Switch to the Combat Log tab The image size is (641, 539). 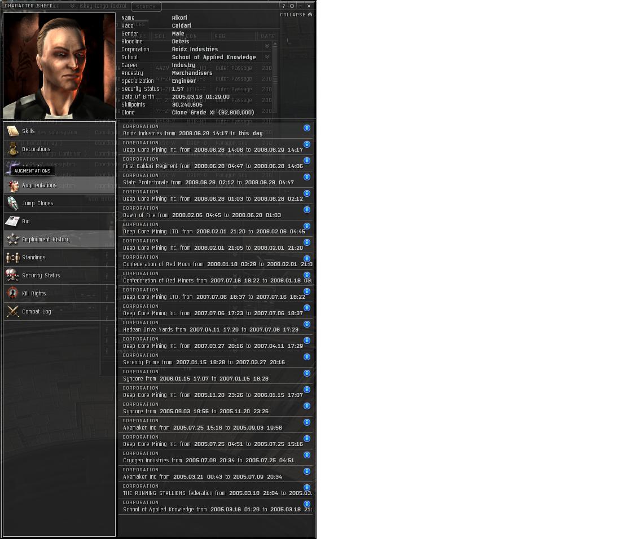[x=59, y=311]
